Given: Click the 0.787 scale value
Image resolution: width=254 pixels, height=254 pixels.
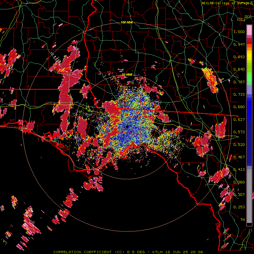Looking at the screenshot, I should tap(239, 82).
